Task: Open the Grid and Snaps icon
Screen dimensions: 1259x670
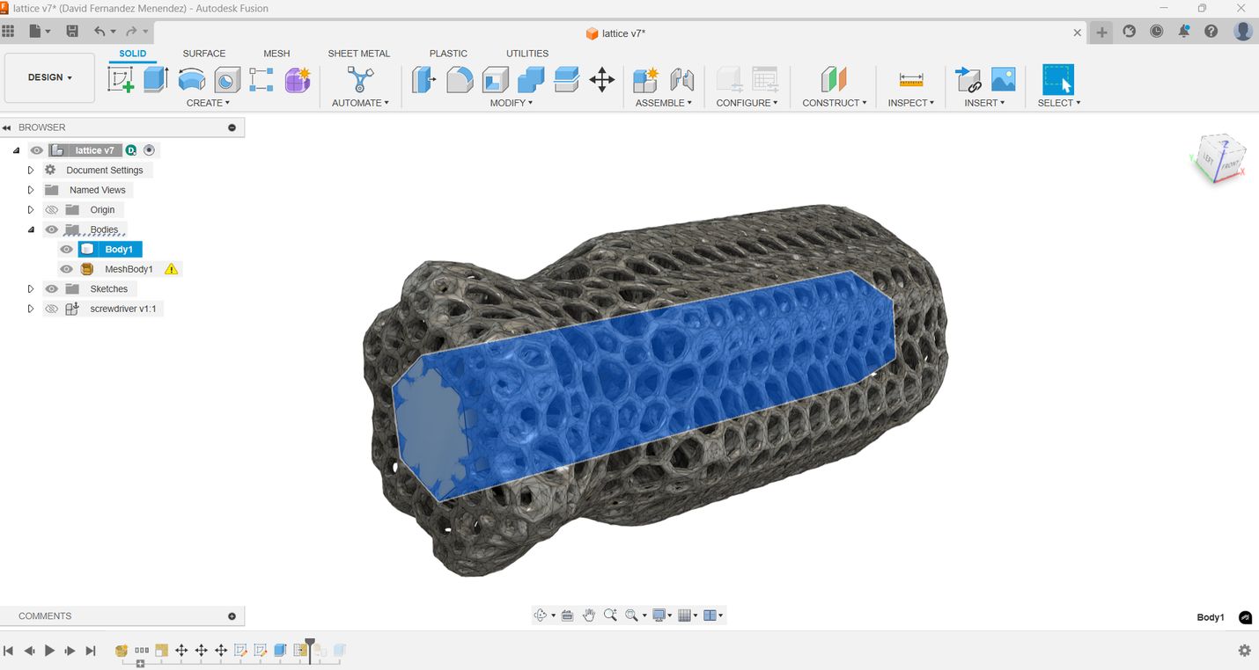Action: (685, 615)
